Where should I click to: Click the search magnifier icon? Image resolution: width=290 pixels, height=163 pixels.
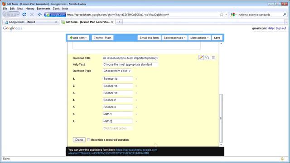285,14
